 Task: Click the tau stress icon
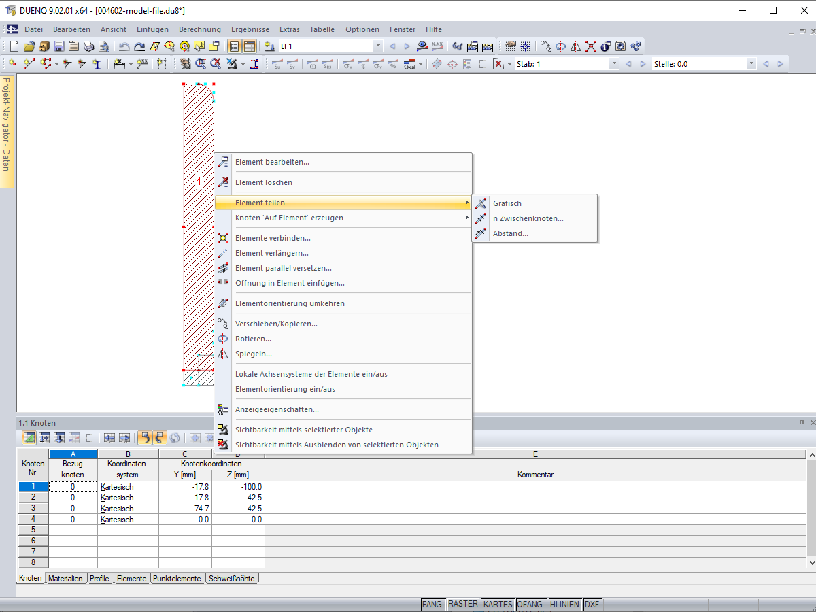pos(364,64)
